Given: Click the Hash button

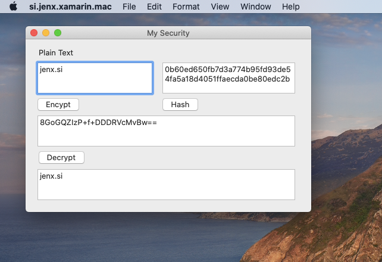Looking at the screenshot, I should [180, 105].
